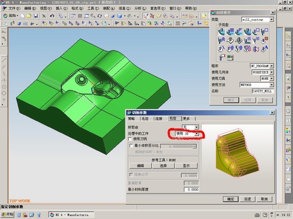
Task: Click 应用 in Create Operation dialog
Action: (248, 100)
